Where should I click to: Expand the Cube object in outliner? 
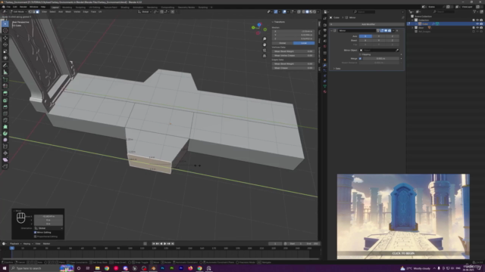coord(416,23)
